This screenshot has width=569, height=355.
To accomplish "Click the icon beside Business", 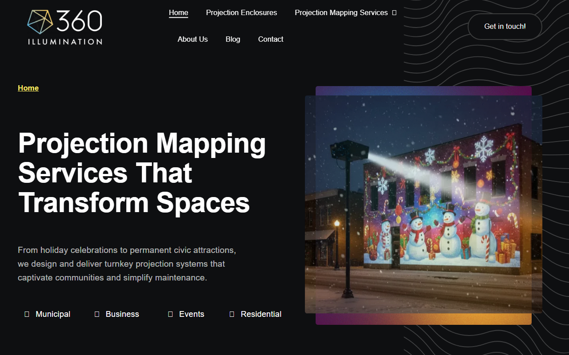I will (x=97, y=314).
